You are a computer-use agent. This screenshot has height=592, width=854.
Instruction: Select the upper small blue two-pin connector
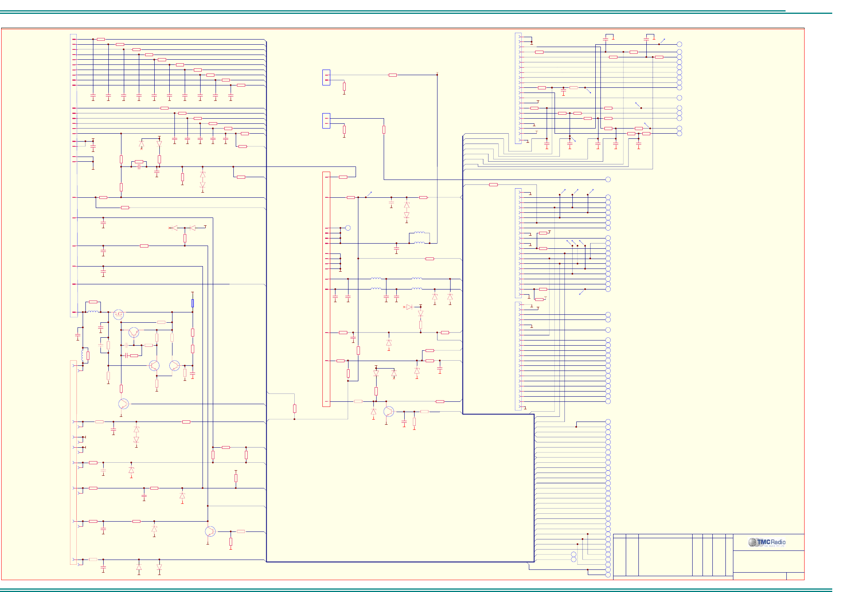[326, 78]
